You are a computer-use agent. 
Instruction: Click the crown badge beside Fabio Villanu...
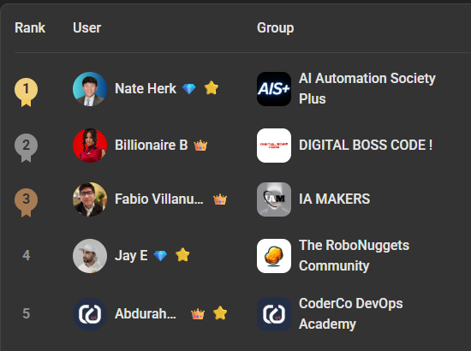pyautogui.click(x=220, y=199)
